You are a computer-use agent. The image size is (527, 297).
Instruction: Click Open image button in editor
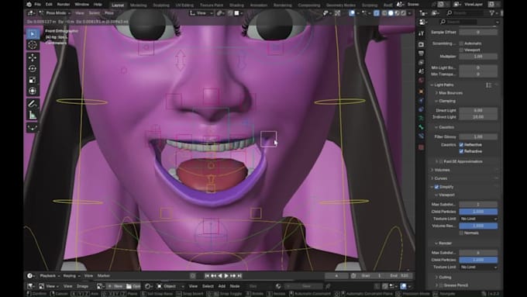(x=133, y=286)
